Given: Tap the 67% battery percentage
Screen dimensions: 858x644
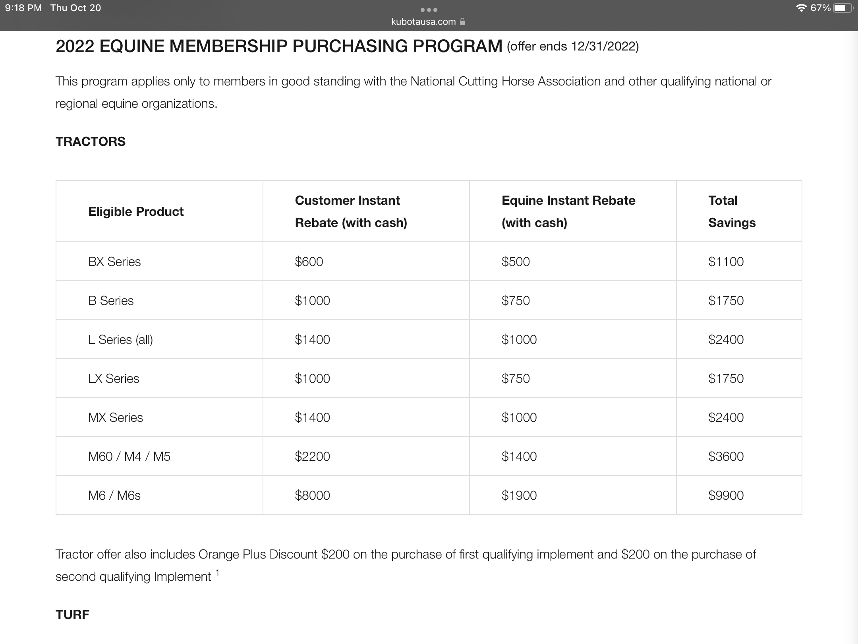Looking at the screenshot, I should click(821, 8).
